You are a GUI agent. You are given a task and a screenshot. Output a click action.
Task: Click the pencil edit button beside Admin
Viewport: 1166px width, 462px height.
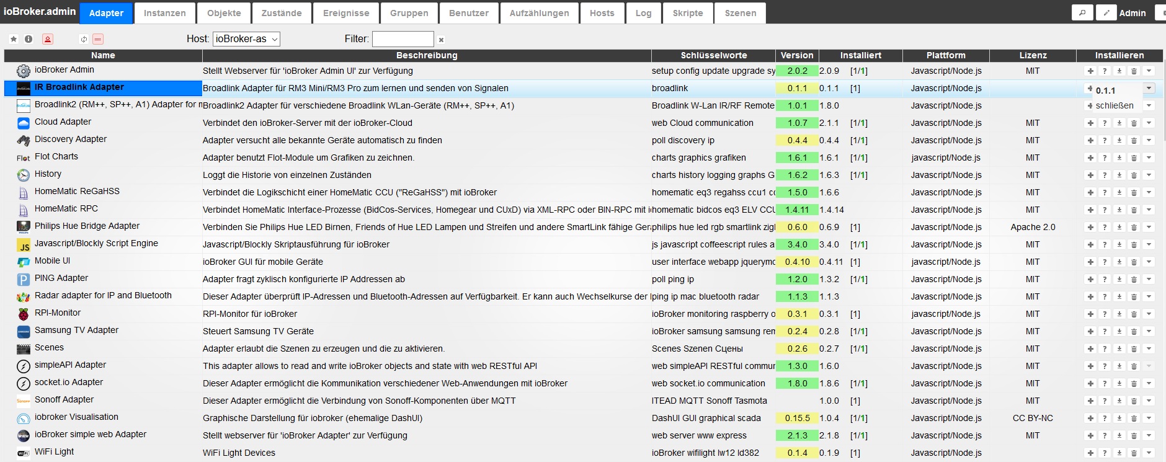(x=1106, y=12)
